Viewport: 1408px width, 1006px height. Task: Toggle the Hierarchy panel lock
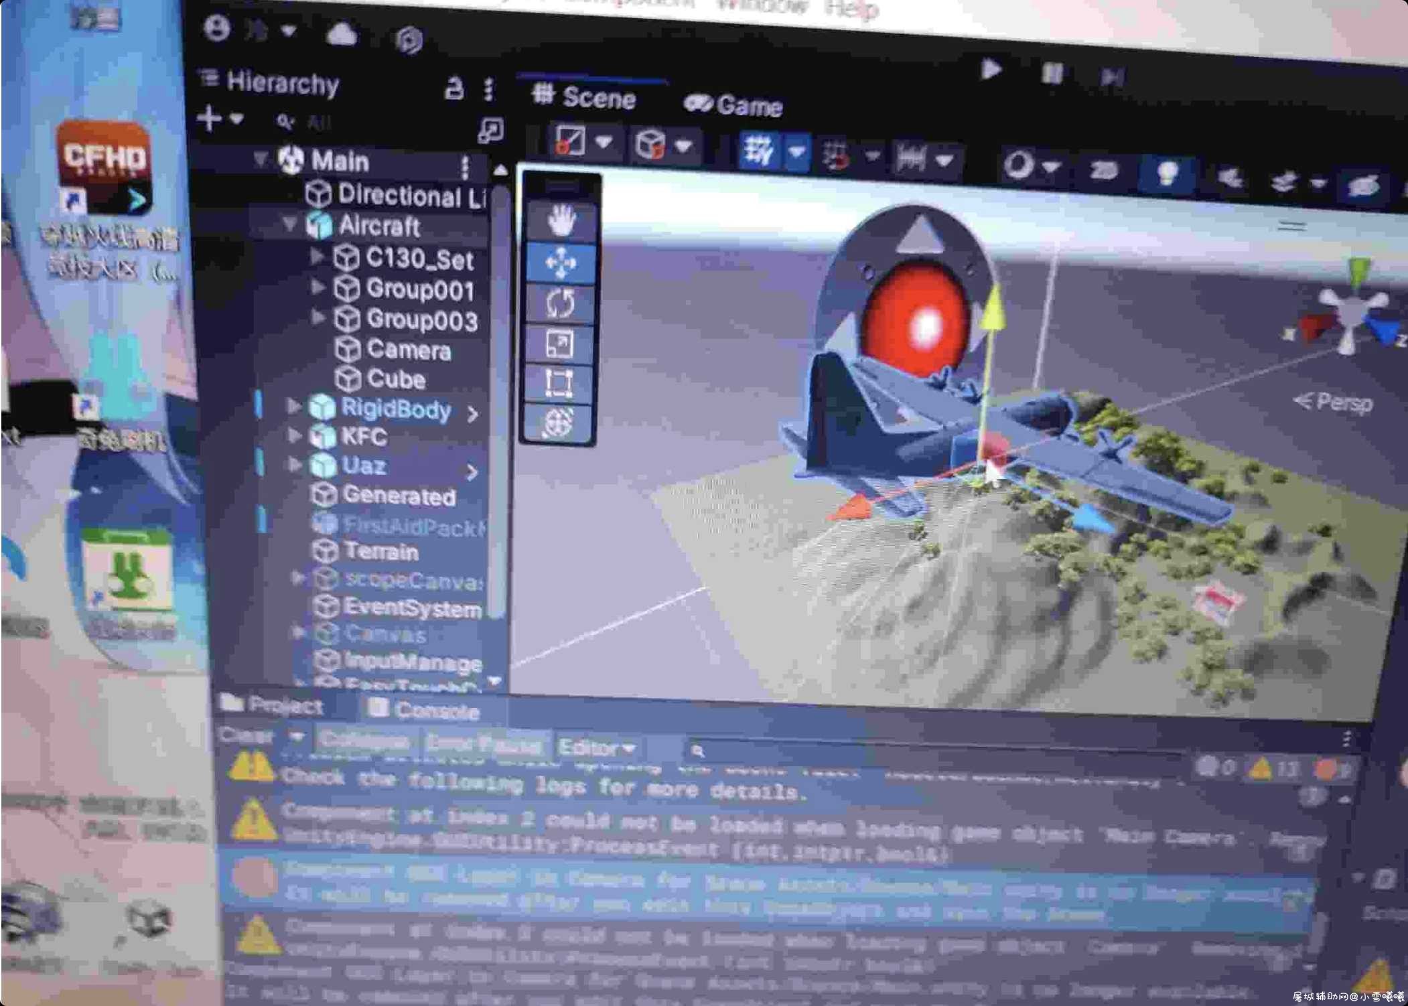[x=454, y=88]
